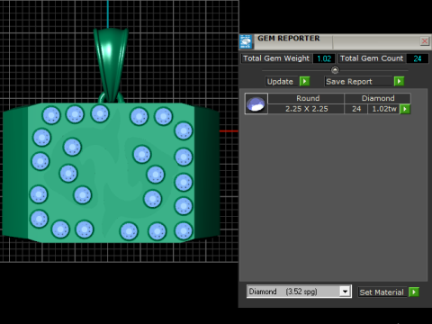This screenshot has height=324, width=432.
Task: Click the Total Gem Count value 24
Action: (x=418, y=58)
